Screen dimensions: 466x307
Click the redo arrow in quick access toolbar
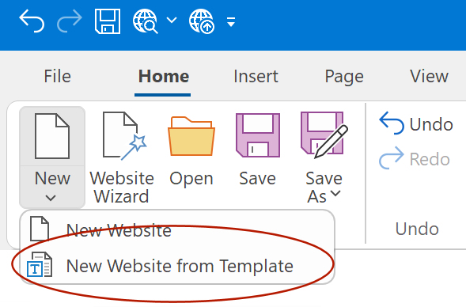coord(70,21)
